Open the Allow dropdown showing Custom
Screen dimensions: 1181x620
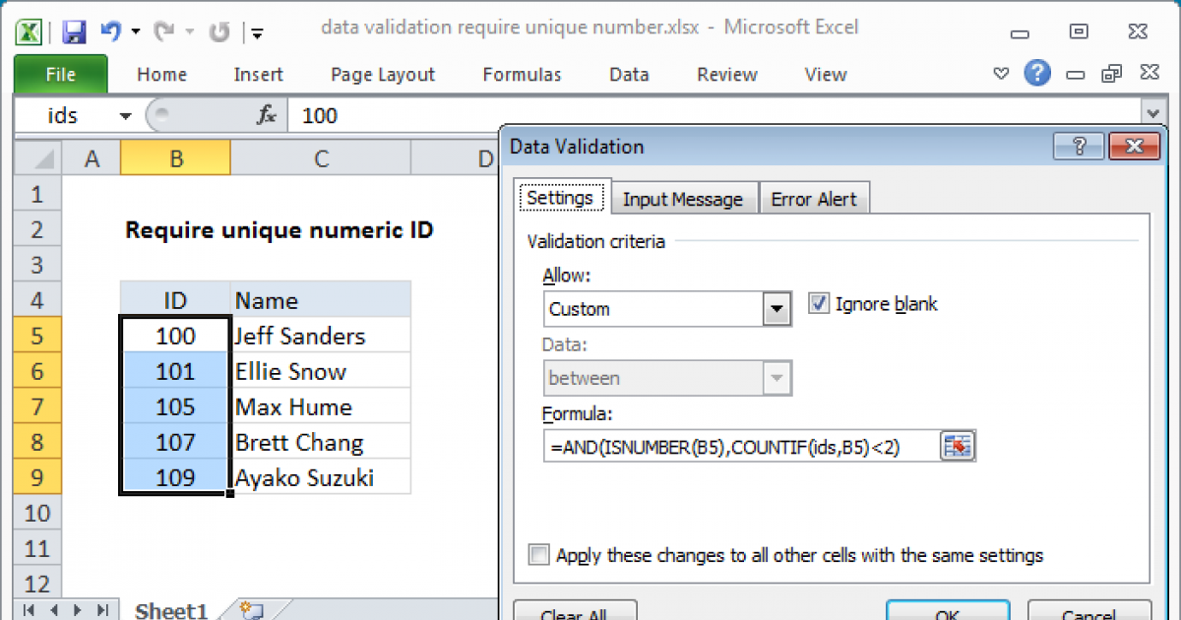tap(777, 309)
